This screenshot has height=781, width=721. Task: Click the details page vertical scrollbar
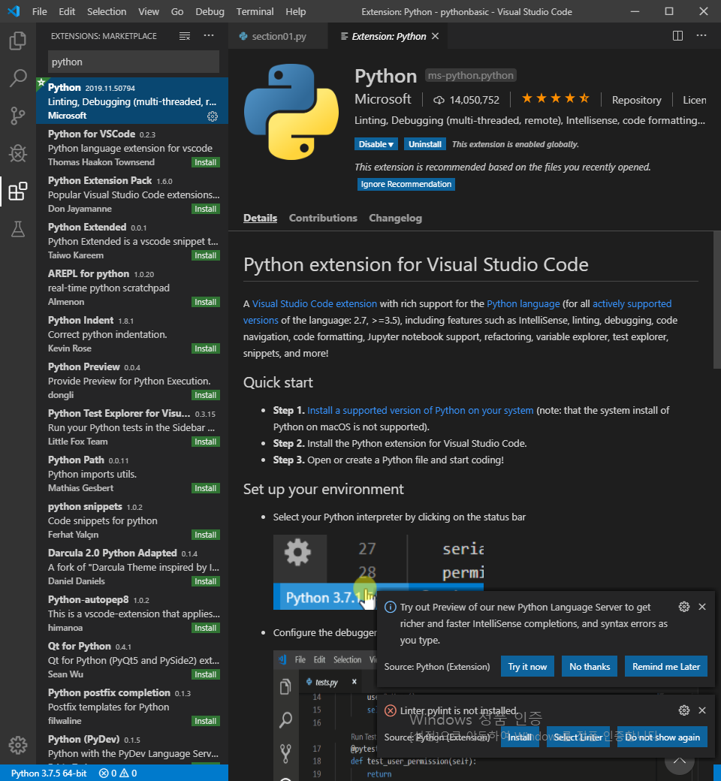point(717,300)
